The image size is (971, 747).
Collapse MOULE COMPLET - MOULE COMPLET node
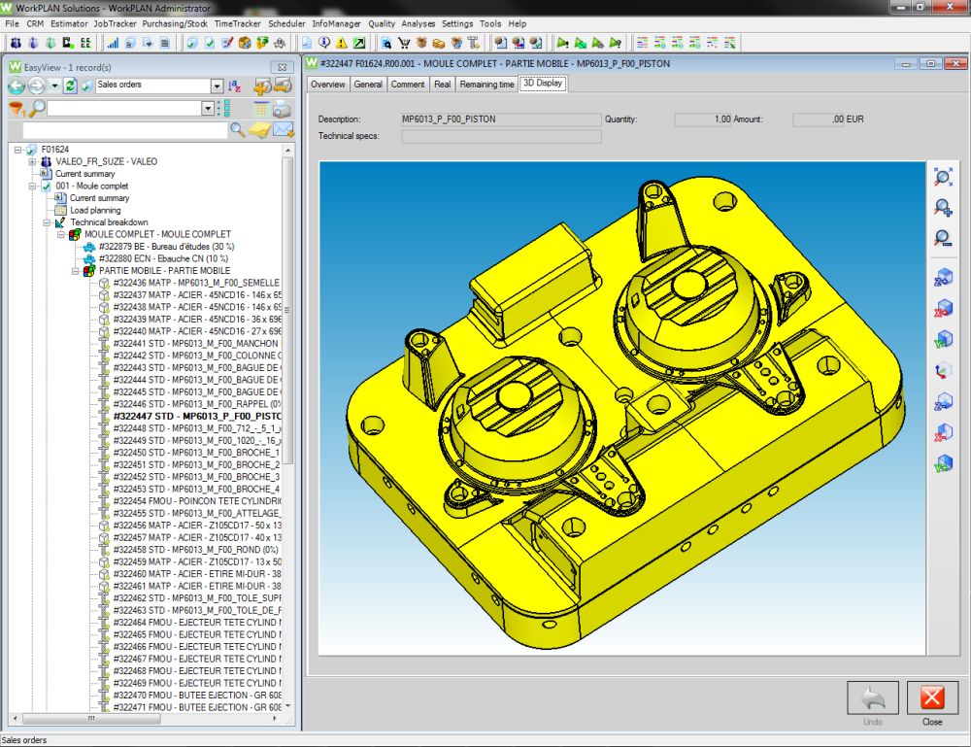coord(61,234)
